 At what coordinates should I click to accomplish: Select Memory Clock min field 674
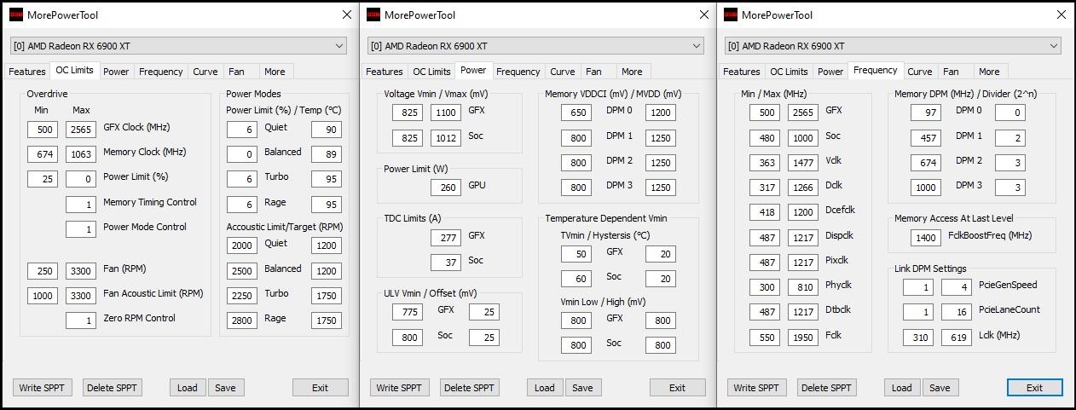[43, 154]
